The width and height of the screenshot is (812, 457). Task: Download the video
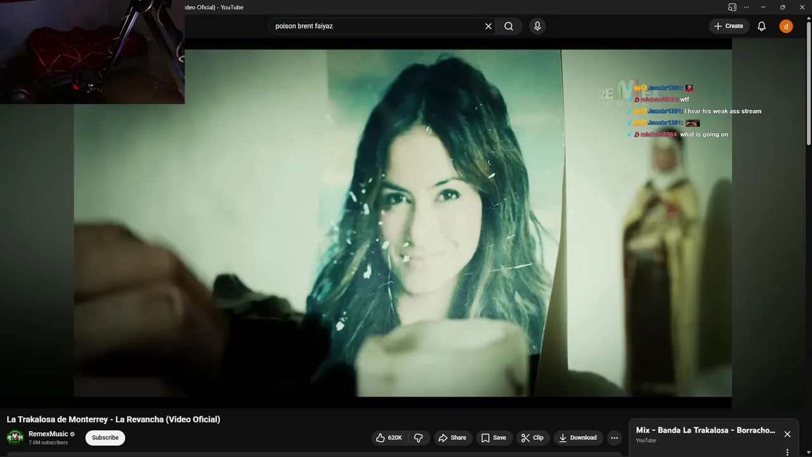578,437
